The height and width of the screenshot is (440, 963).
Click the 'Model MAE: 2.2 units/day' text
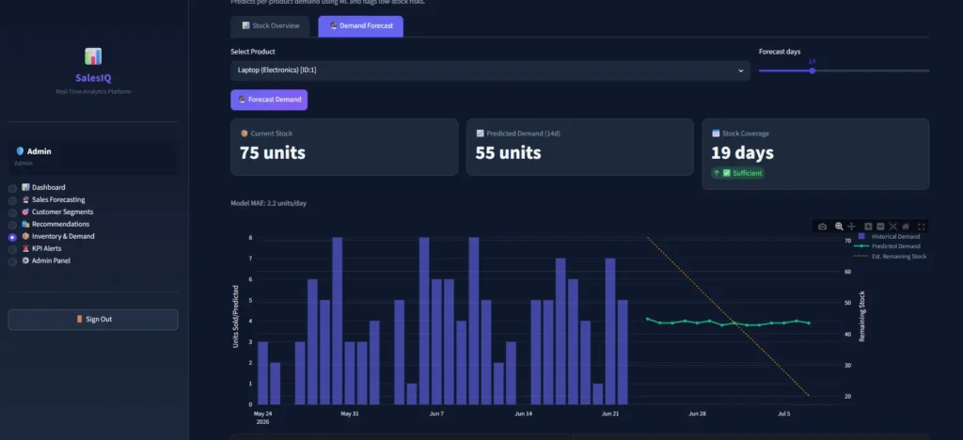coord(268,203)
